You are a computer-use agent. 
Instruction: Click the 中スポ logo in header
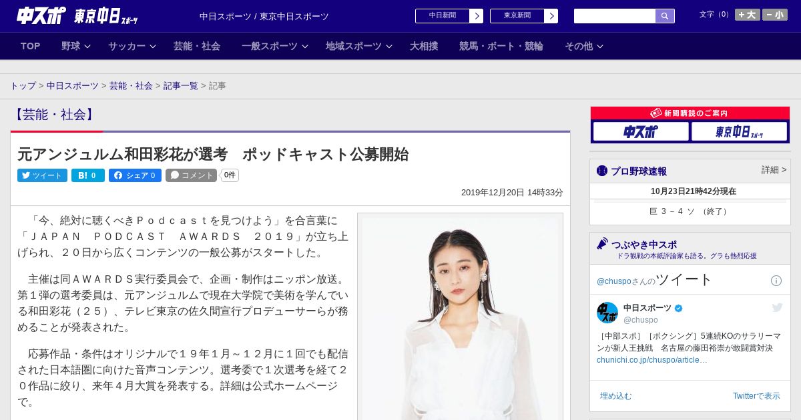pyautogui.click(x=41, y=15)
